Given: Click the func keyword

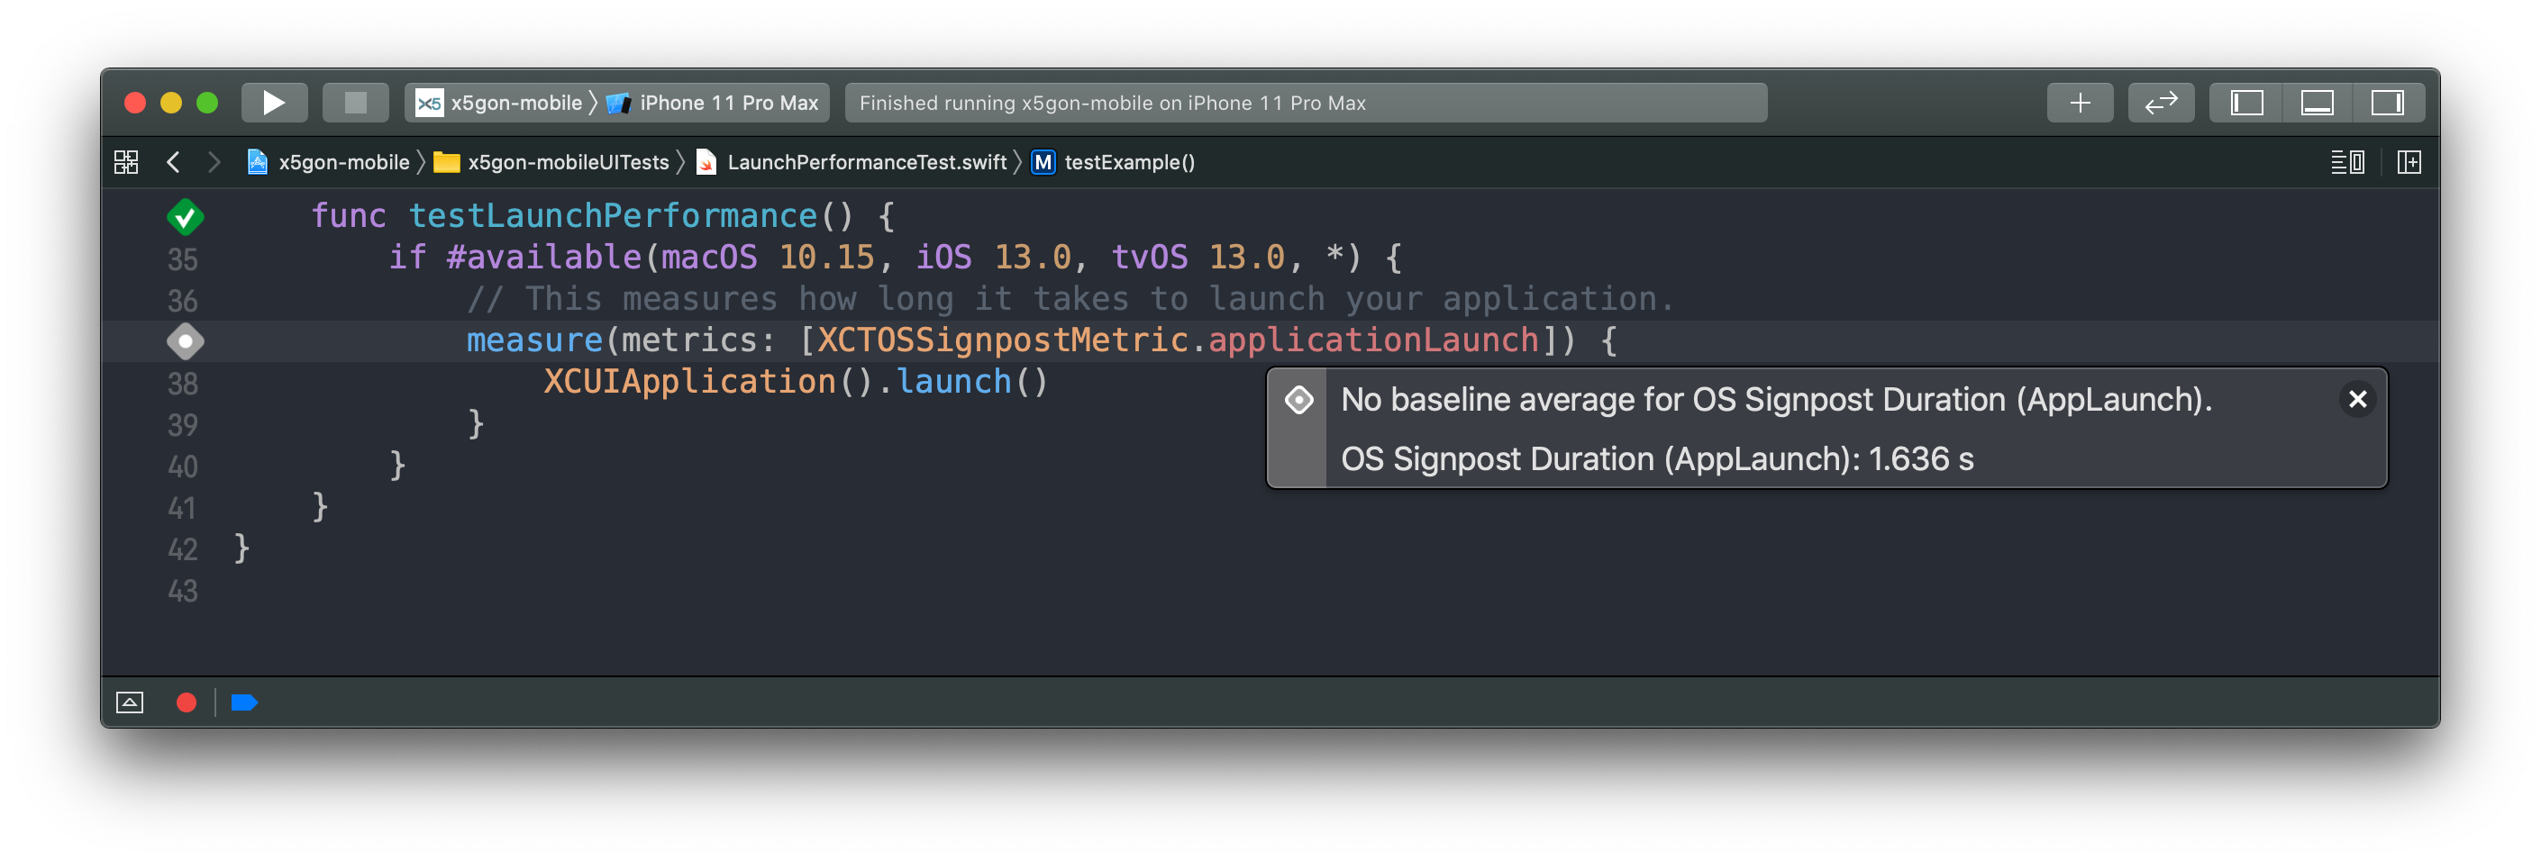Looking at the screenshot, I should click(348, 215).
